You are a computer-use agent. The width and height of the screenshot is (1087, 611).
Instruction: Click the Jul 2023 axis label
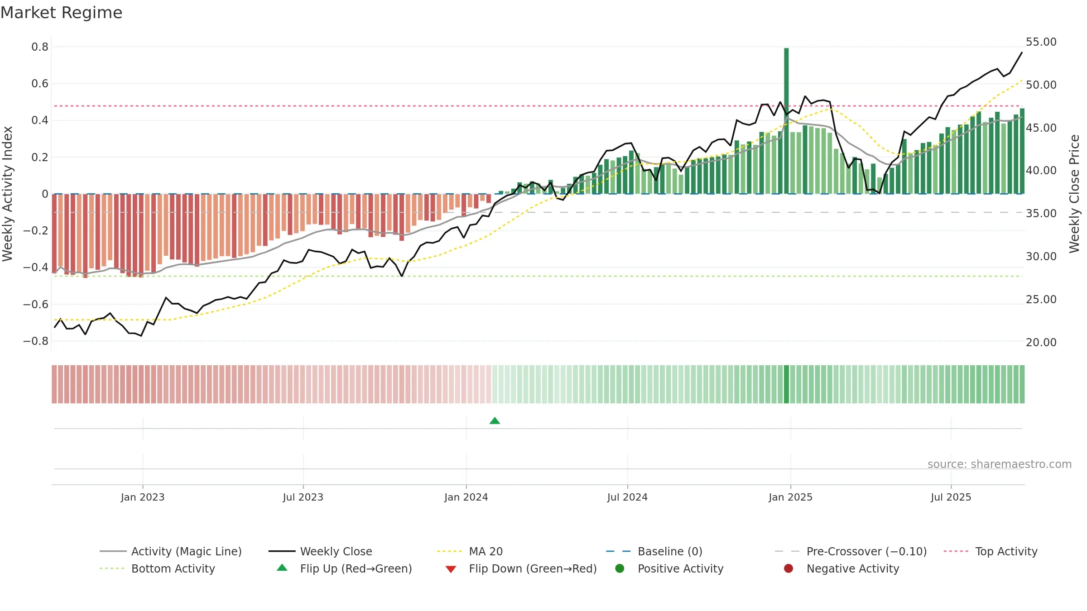(303, 497)
